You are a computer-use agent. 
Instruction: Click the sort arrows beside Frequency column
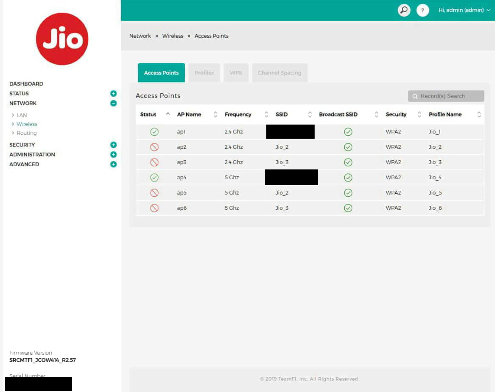[266, 114]
